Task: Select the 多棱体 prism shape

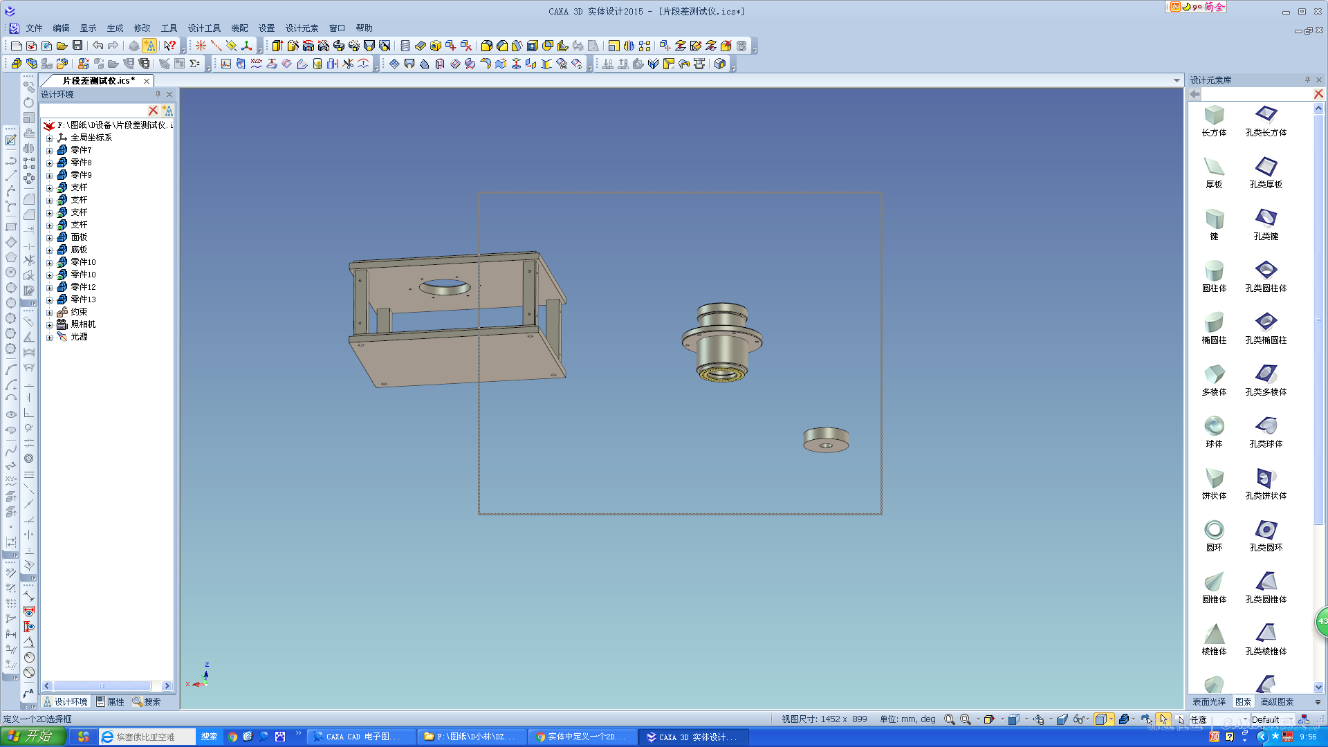Action: tap(1214, 380)
